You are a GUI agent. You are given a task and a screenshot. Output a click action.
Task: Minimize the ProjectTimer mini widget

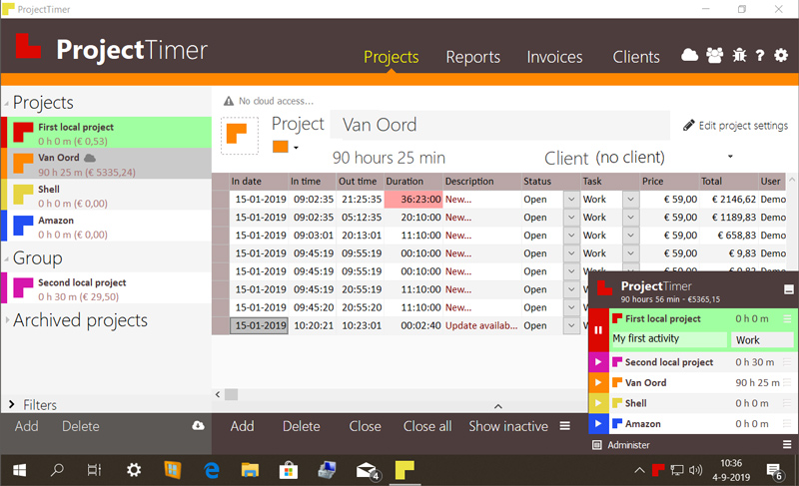tap(788, 289)
